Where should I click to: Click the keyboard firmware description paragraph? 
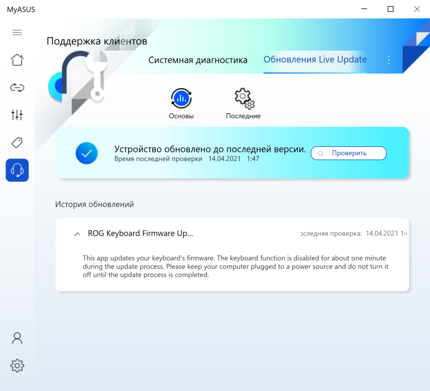pyautogui.click(x=236, y=266)
